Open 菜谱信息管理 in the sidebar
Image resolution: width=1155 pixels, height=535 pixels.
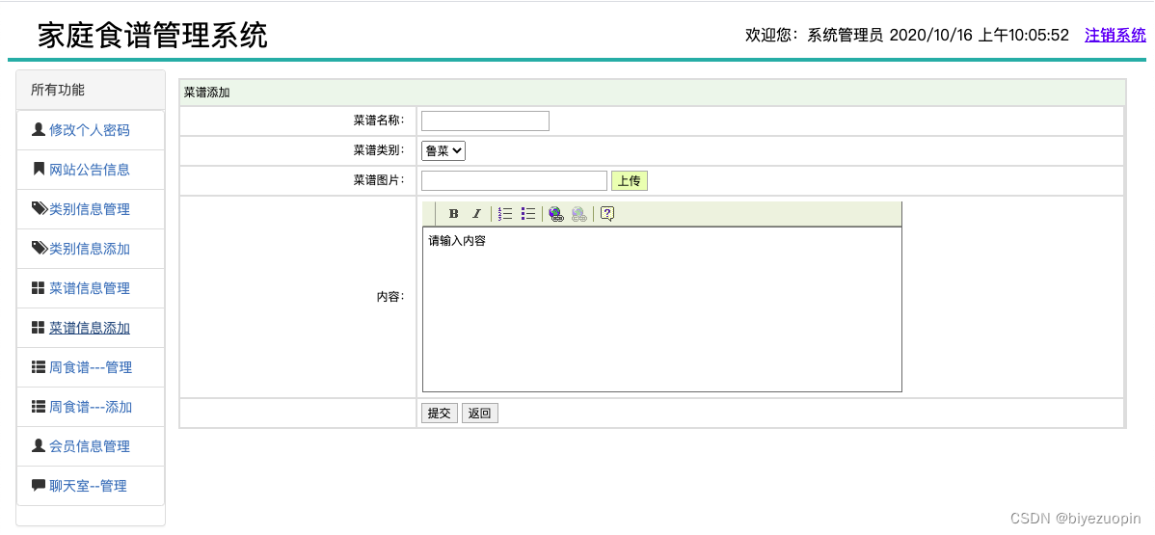90,288
